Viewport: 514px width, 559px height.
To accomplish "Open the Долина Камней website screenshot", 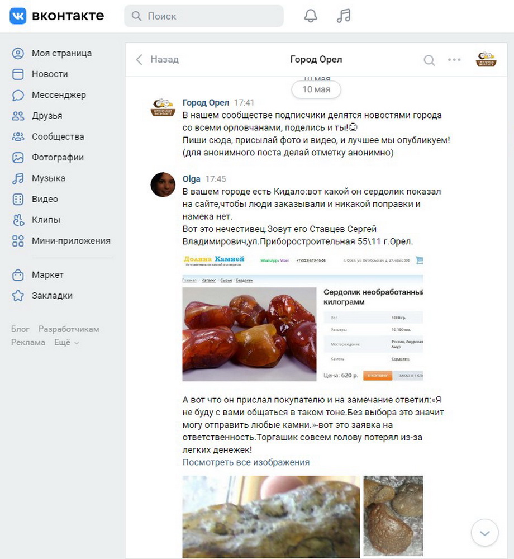I will (303, 318).
